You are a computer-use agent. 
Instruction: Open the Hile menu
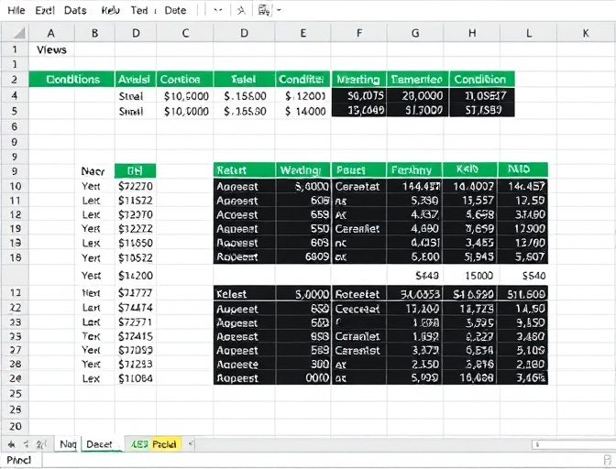[x=16, y=11]
